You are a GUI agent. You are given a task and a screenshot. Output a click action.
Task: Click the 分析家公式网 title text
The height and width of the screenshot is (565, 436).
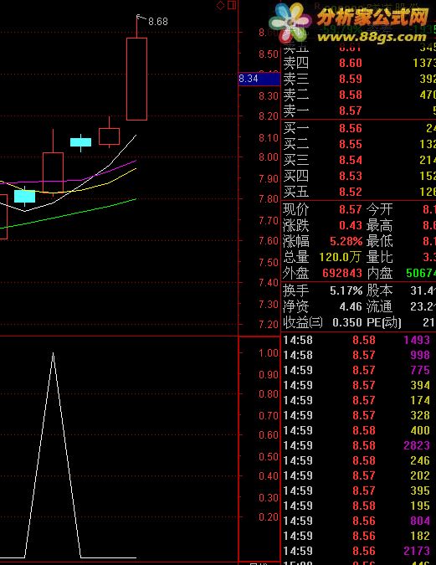373,18
